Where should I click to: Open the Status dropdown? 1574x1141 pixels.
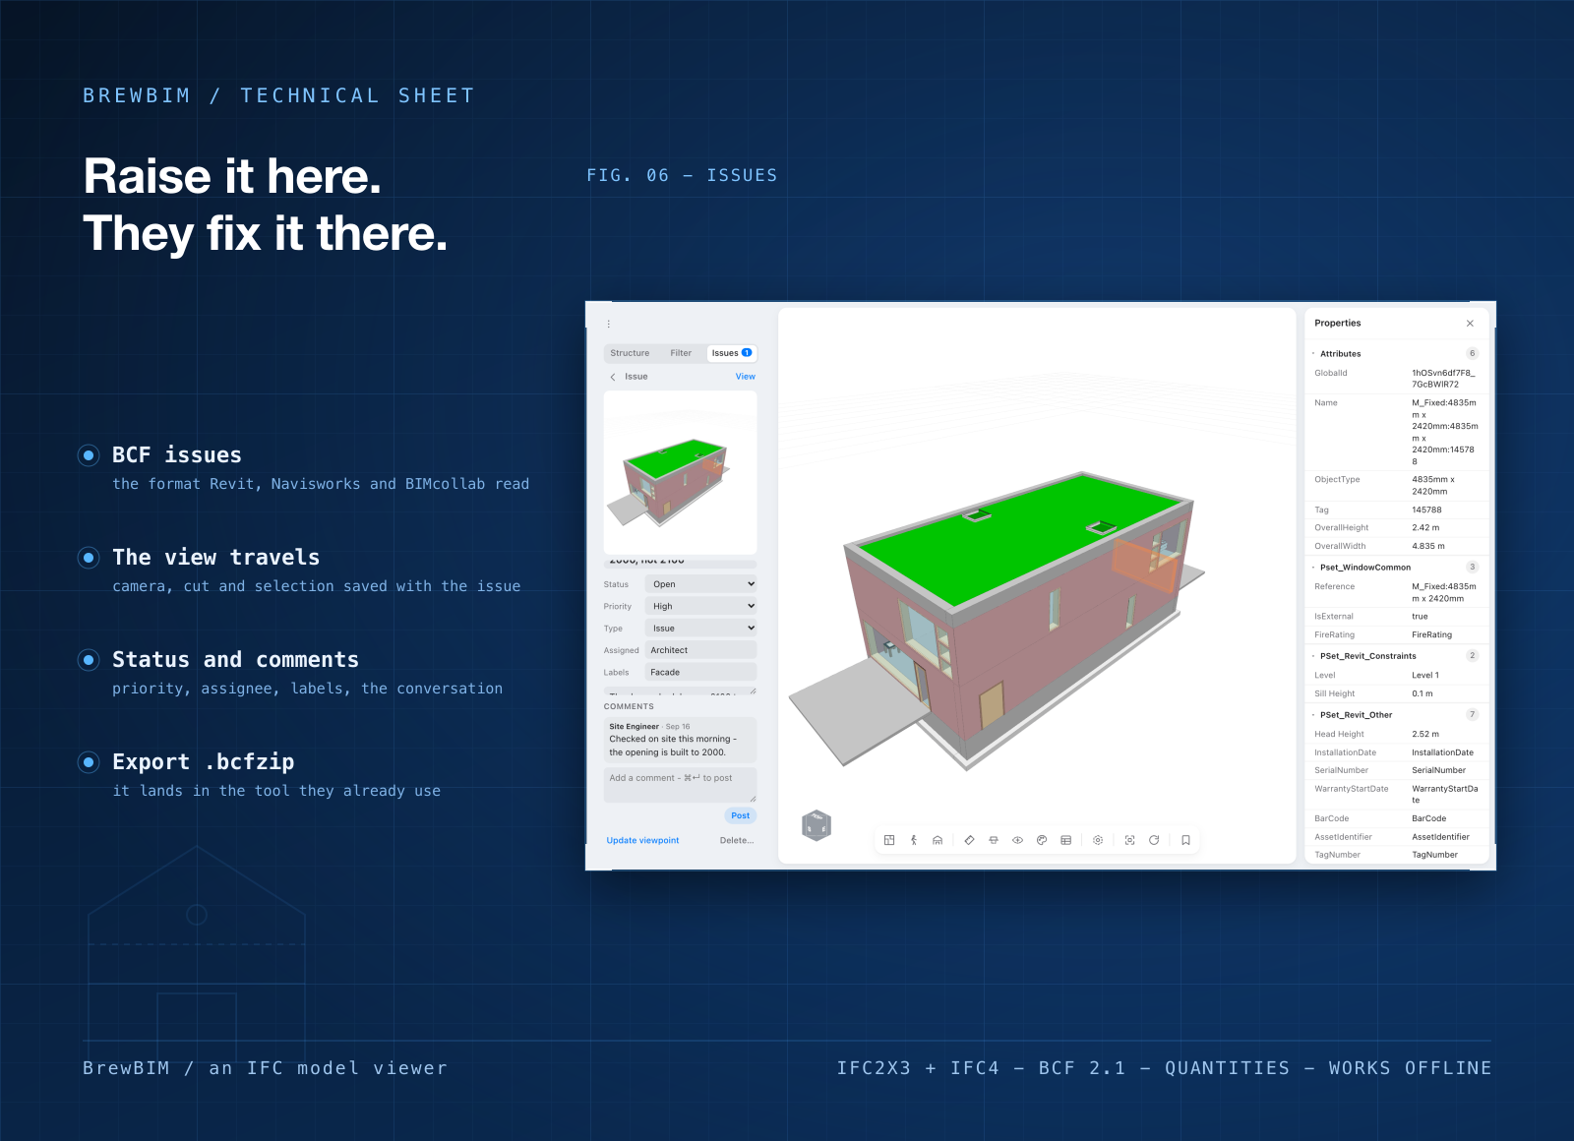[x=701, y=584]
